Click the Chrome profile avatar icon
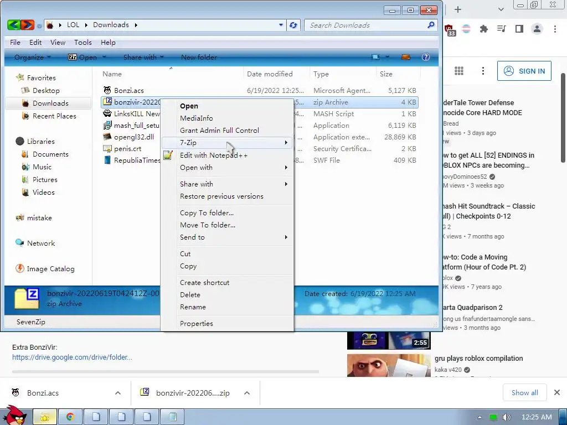The width and height of the screenshot is (567, 425). coord(537,29)
